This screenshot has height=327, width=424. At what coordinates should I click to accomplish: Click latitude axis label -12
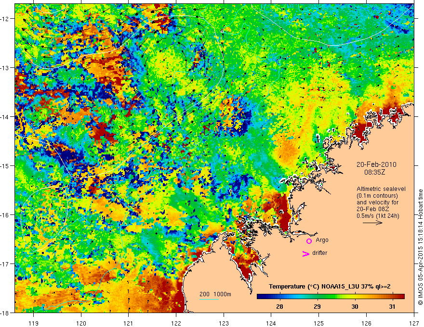(x=5, y=19)
